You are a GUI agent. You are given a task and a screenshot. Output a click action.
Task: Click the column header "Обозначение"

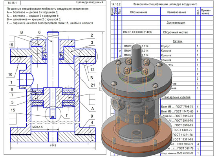tap(139, 12)
